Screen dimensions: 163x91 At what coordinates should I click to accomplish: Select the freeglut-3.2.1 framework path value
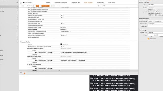74,53
